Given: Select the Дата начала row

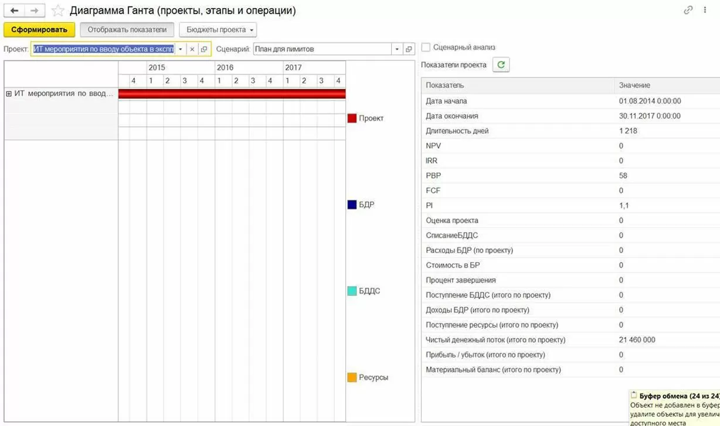Looking at the screenshot, I should (570, 101).
